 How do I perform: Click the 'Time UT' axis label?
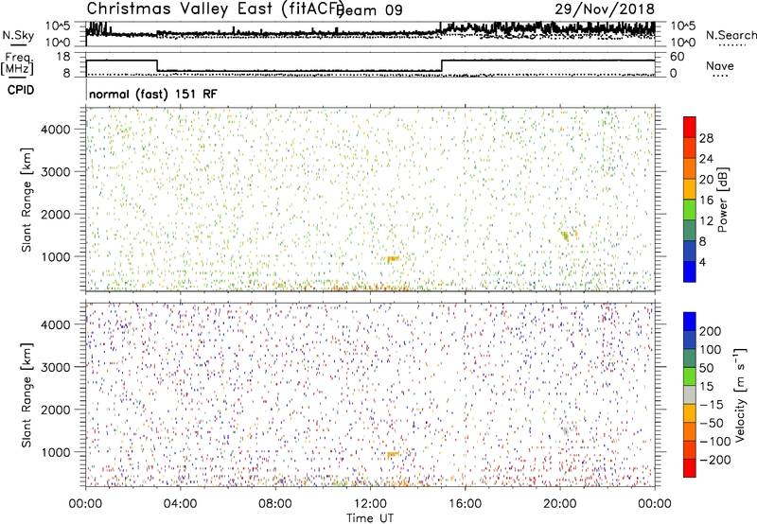click(x=370, y=518)
